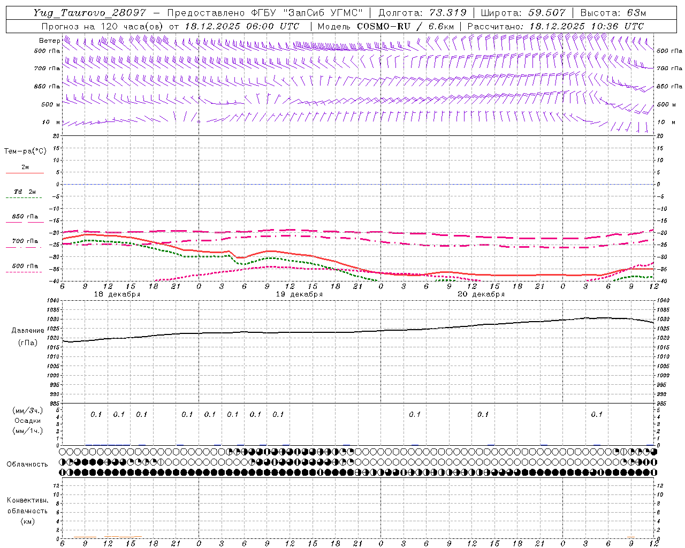The image size is (685, 548).
Task: Click the (км) unit under convective cloud label
Action: [x=28, y=521]
